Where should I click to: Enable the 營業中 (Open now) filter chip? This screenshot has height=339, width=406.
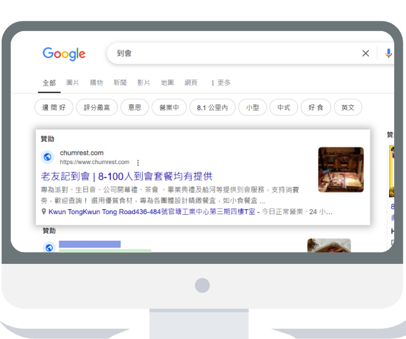(x=169, y=107)
